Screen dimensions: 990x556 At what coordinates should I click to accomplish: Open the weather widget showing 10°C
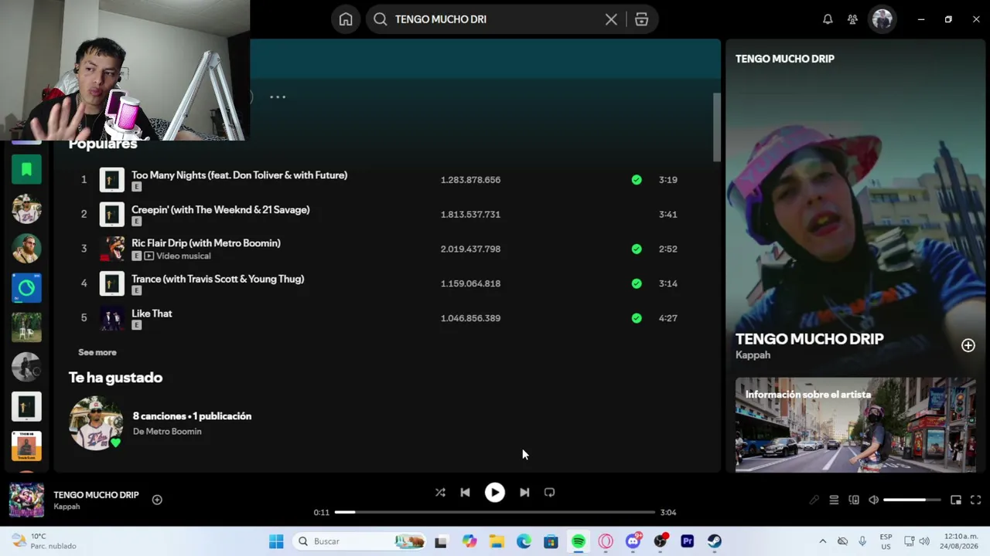43,541
